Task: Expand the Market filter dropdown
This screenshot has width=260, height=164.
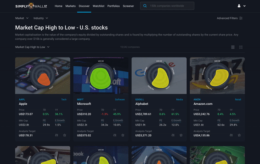Action: point(22,18)
